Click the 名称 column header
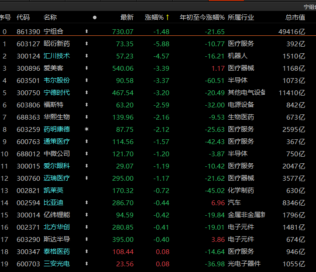Screen dimensions: 316x272 pyautogui.click(x=50, y=17)
